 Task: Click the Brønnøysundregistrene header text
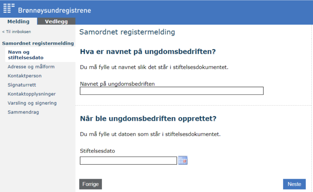54,11
